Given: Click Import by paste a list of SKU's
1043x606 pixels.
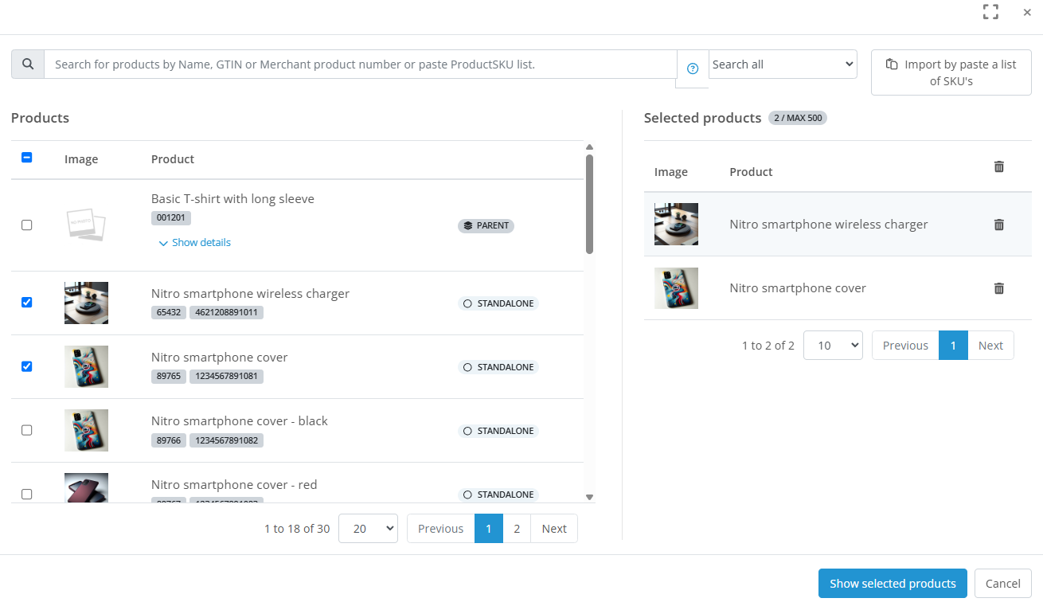Looking at the screenshot, I should pyautogui.click(x=951, y=72).
